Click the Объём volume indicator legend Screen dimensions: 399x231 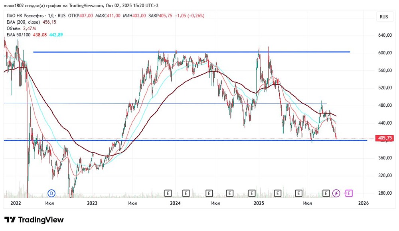pyautogui.click(x=14, y=28)
